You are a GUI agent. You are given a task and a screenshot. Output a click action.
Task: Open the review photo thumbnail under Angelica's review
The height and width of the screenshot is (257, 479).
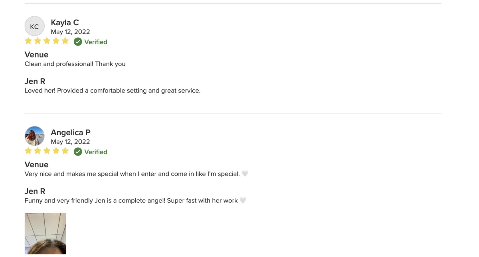(45, 233)
